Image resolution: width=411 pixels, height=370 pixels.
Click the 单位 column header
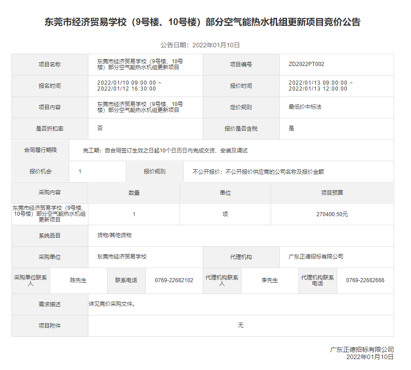point(225,193)
